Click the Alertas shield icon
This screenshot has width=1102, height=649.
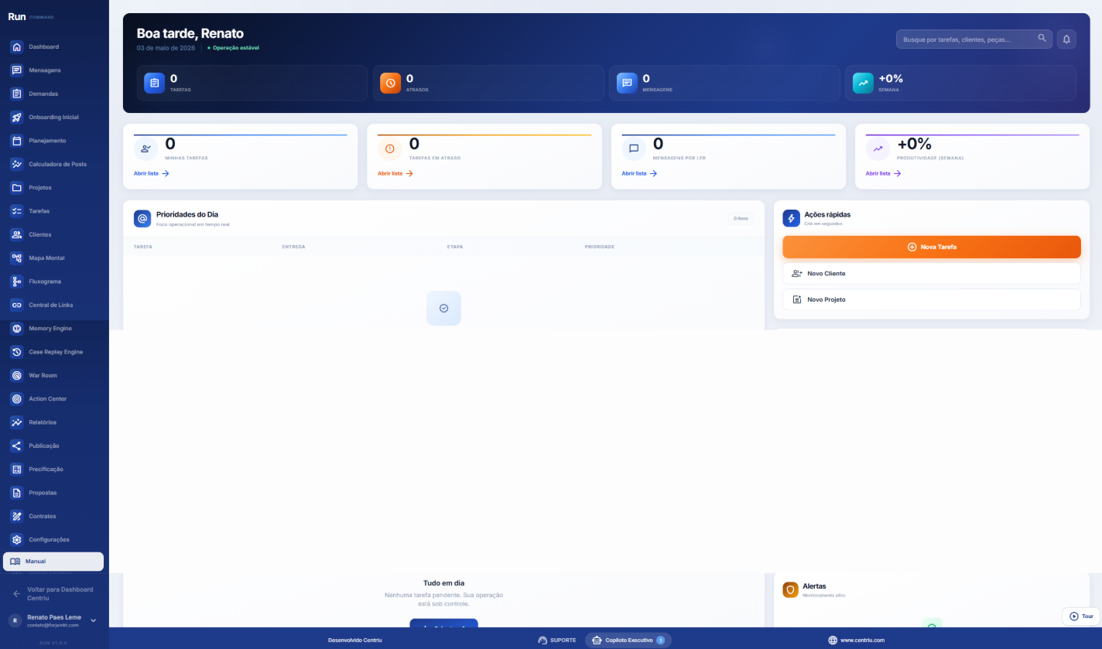[x=790, y=590]
